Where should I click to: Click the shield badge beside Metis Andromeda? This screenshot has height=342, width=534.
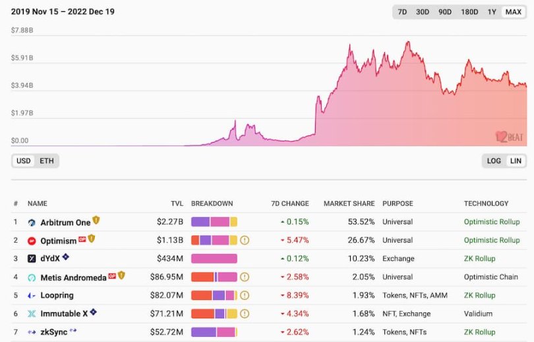121,276
